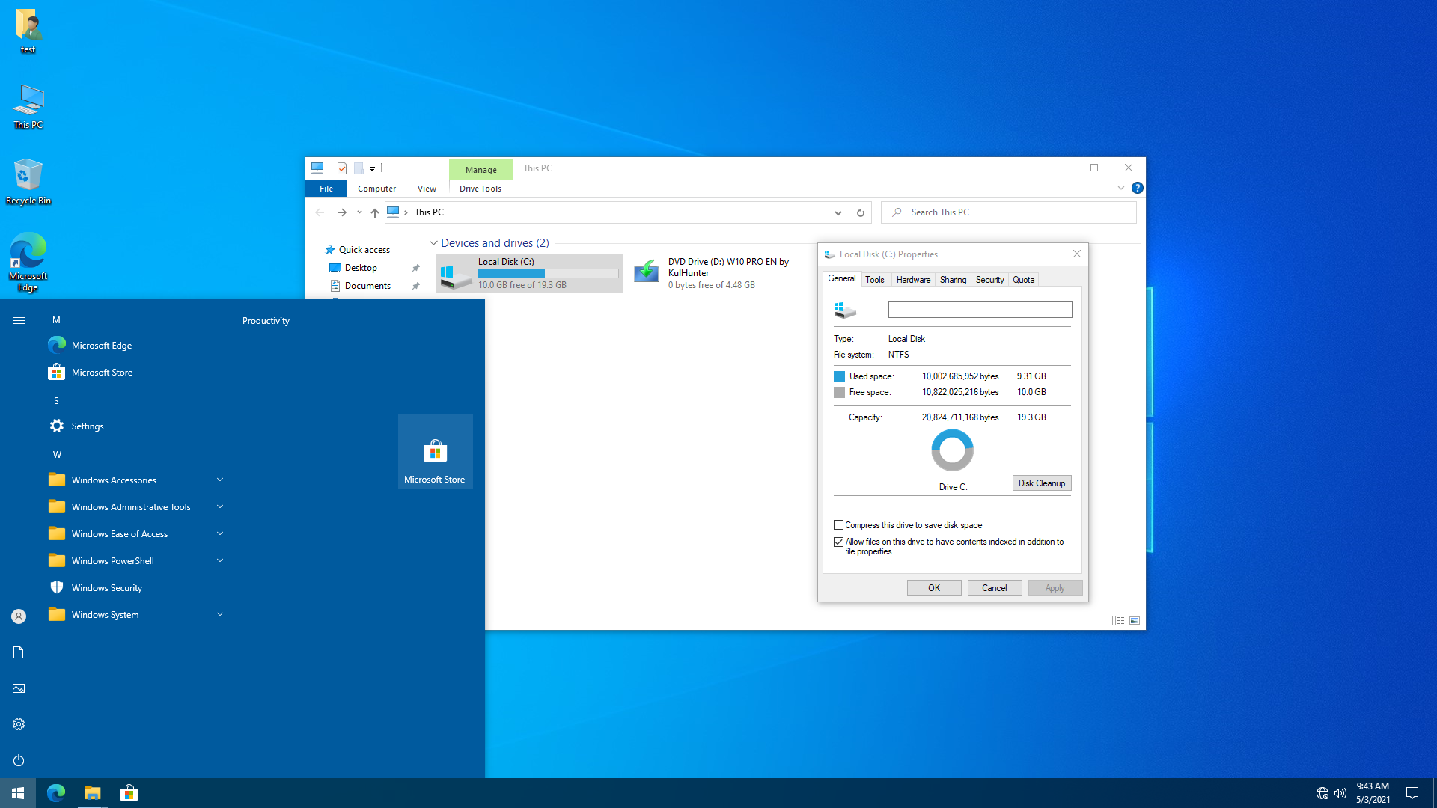1437x808 pixels.
Task: Switch to Tools tab in Properties
Action: pos(874,280)
